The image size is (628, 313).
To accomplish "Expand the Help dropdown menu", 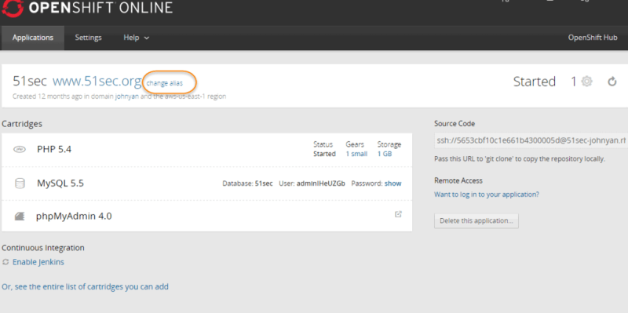I will (136, 38).
